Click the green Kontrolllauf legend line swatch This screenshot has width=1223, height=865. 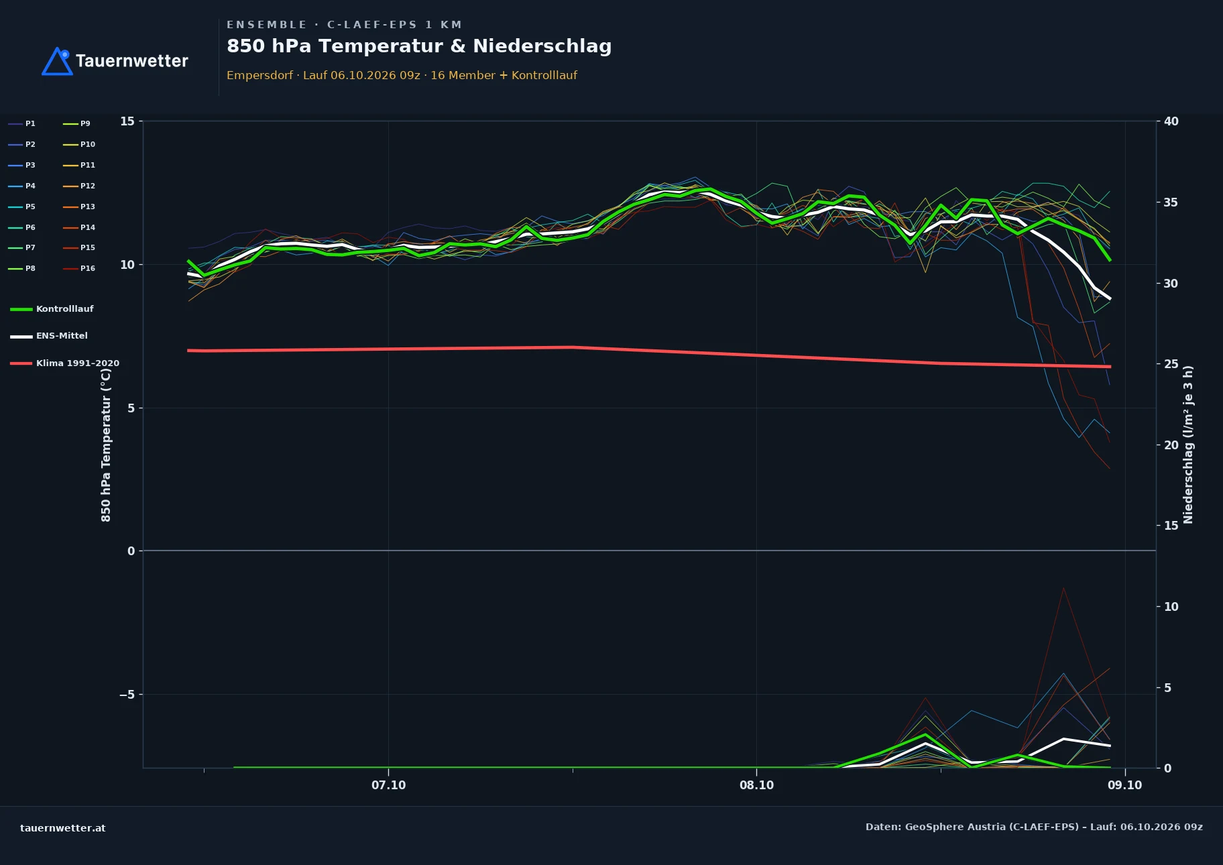21,309
